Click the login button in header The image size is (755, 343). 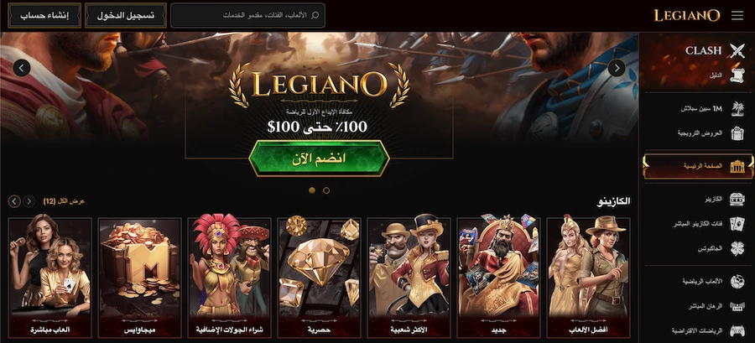(x=126, y=15)
